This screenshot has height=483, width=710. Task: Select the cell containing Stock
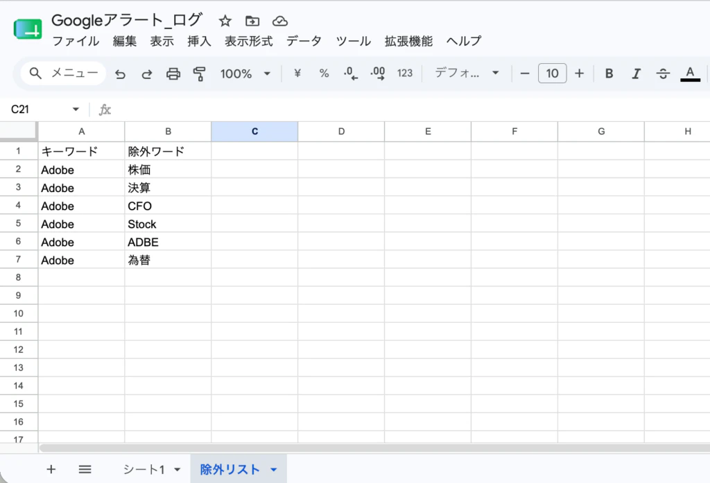(168, 224)
